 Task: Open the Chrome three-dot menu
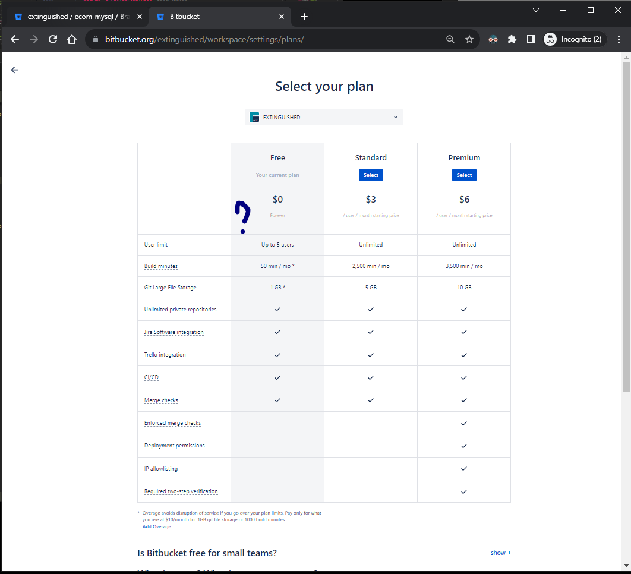click(619, 39)
